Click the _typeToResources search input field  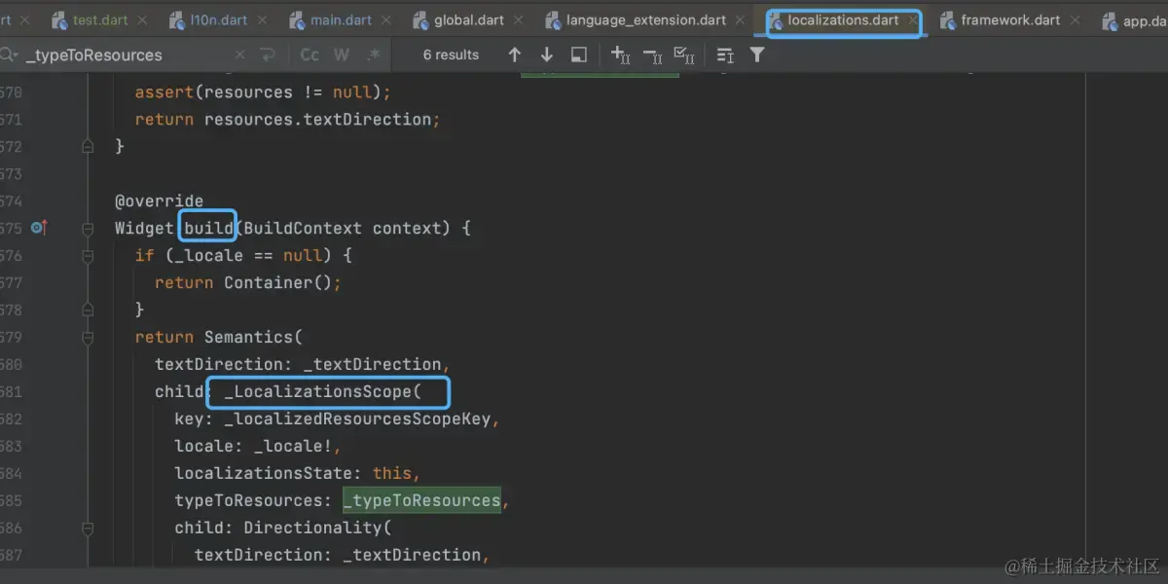[x=125, y=55]
